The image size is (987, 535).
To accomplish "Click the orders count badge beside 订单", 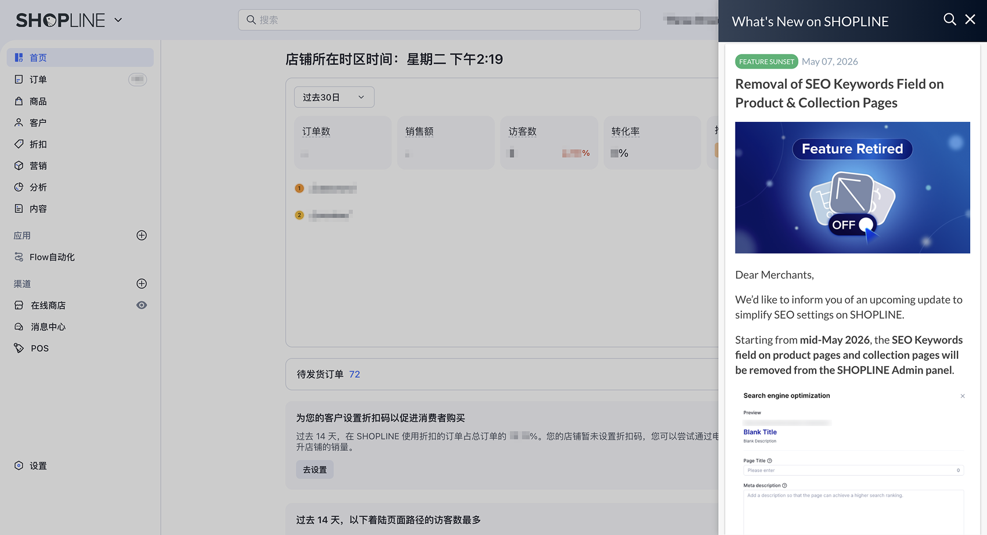I will tap(138, 79).
